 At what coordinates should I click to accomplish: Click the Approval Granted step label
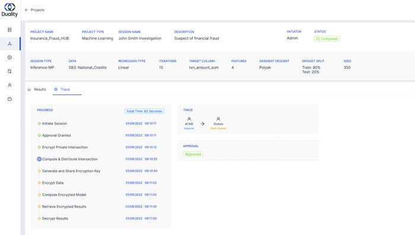pos(56,135)
